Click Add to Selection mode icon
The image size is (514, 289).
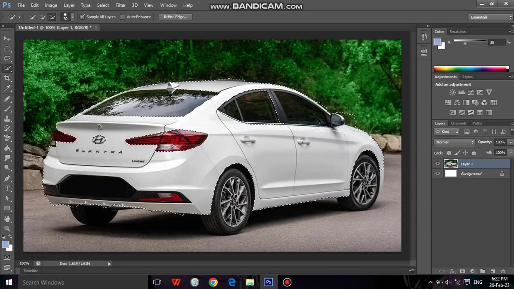pos(42,17)
